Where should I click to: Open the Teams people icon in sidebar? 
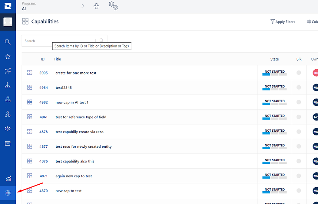(8, 128)
